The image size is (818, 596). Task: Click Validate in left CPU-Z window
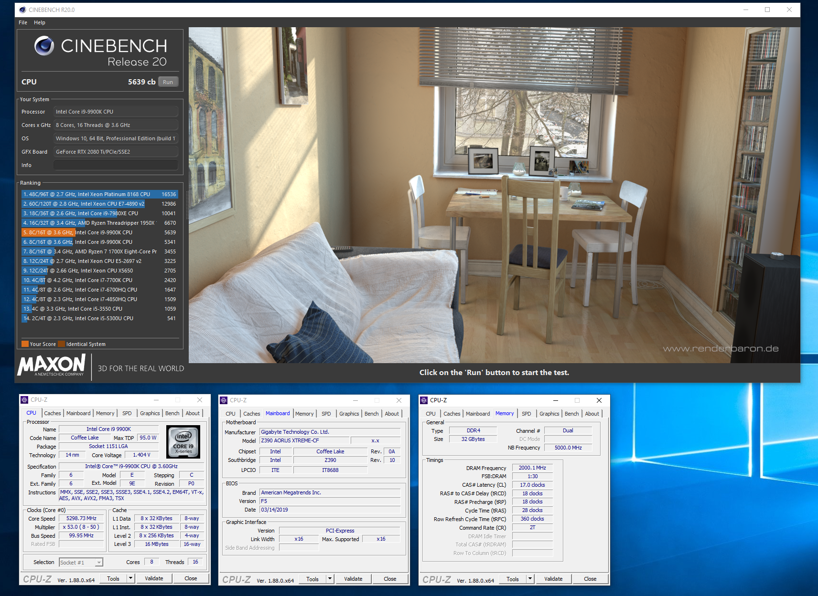154,578
